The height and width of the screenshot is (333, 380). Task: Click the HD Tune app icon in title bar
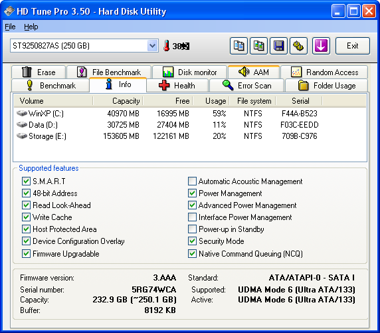coord(9,11)
